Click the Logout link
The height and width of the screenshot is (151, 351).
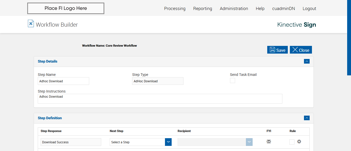[309, 8]
